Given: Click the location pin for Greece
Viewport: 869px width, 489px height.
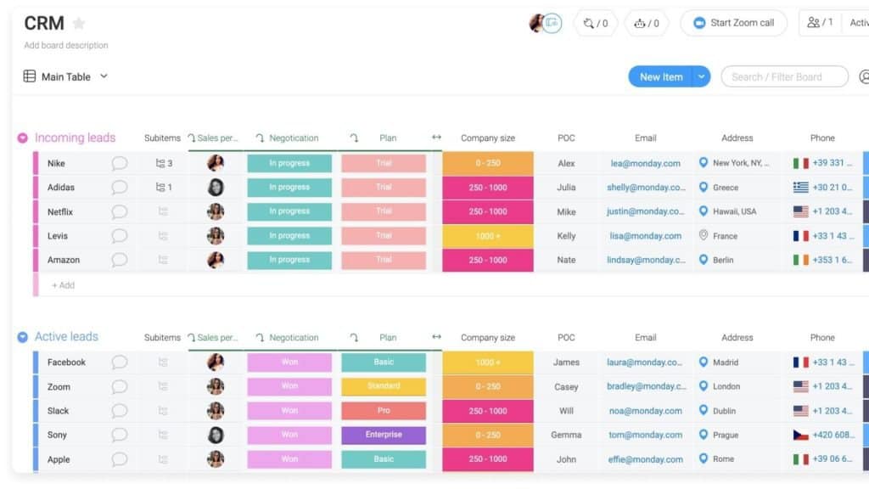Looking at the screenshot, I should tap(704, 188).
